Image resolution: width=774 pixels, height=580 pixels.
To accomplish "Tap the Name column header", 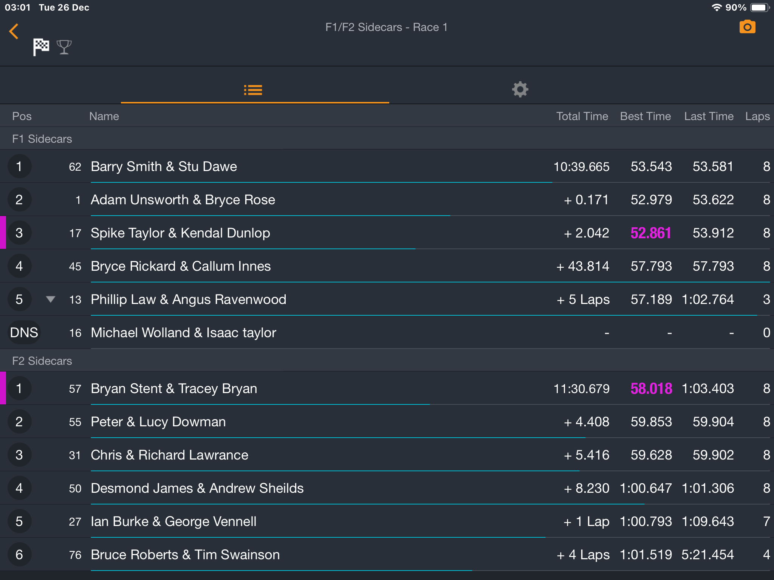I will (x=104, y=116).
